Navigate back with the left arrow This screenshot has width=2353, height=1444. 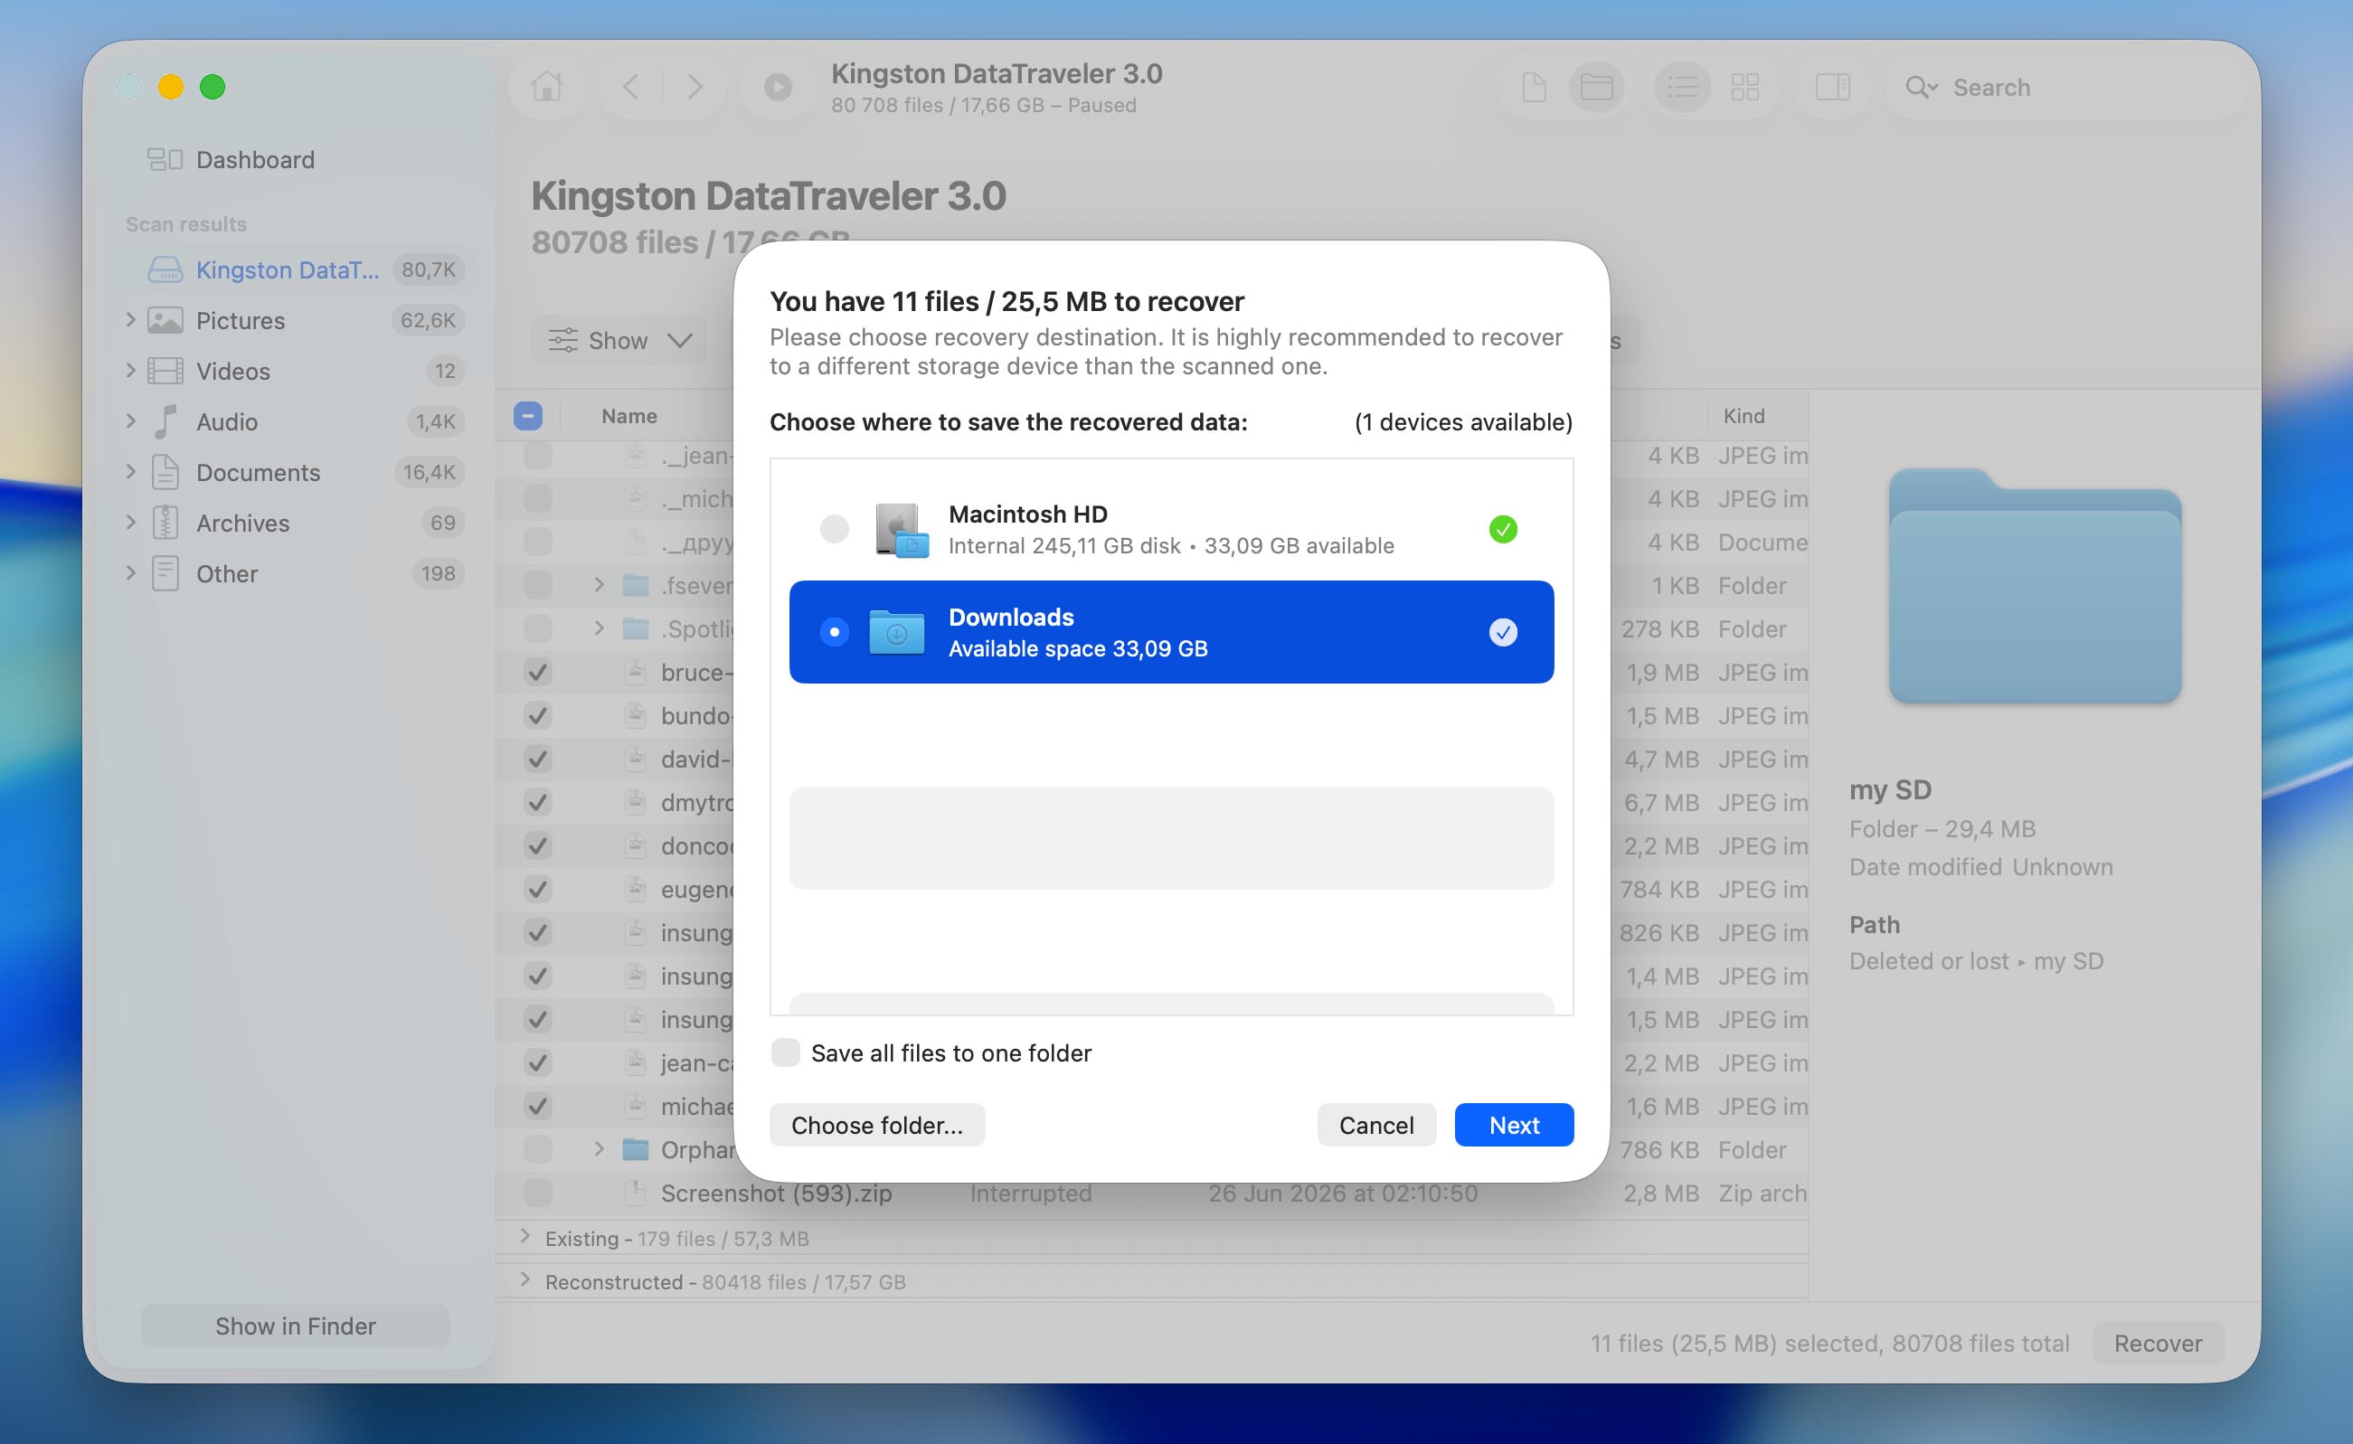pyautogui.click(x=630, y=87)
